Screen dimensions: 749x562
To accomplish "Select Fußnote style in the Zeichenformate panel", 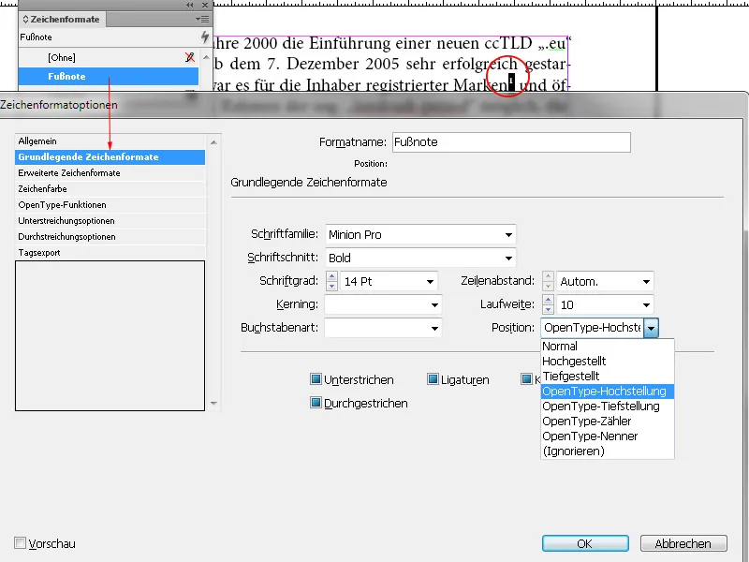I will [x=109, y=77].
